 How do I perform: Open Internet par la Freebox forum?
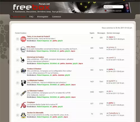coord(35,57)
